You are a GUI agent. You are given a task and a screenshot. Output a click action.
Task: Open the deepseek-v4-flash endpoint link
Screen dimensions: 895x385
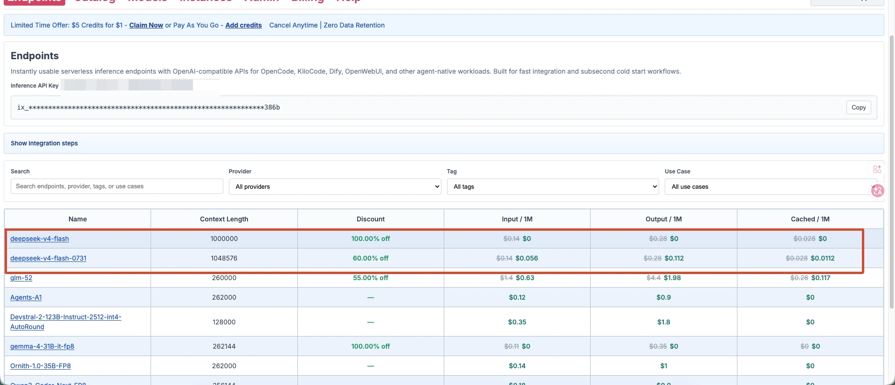coord(40,239)
